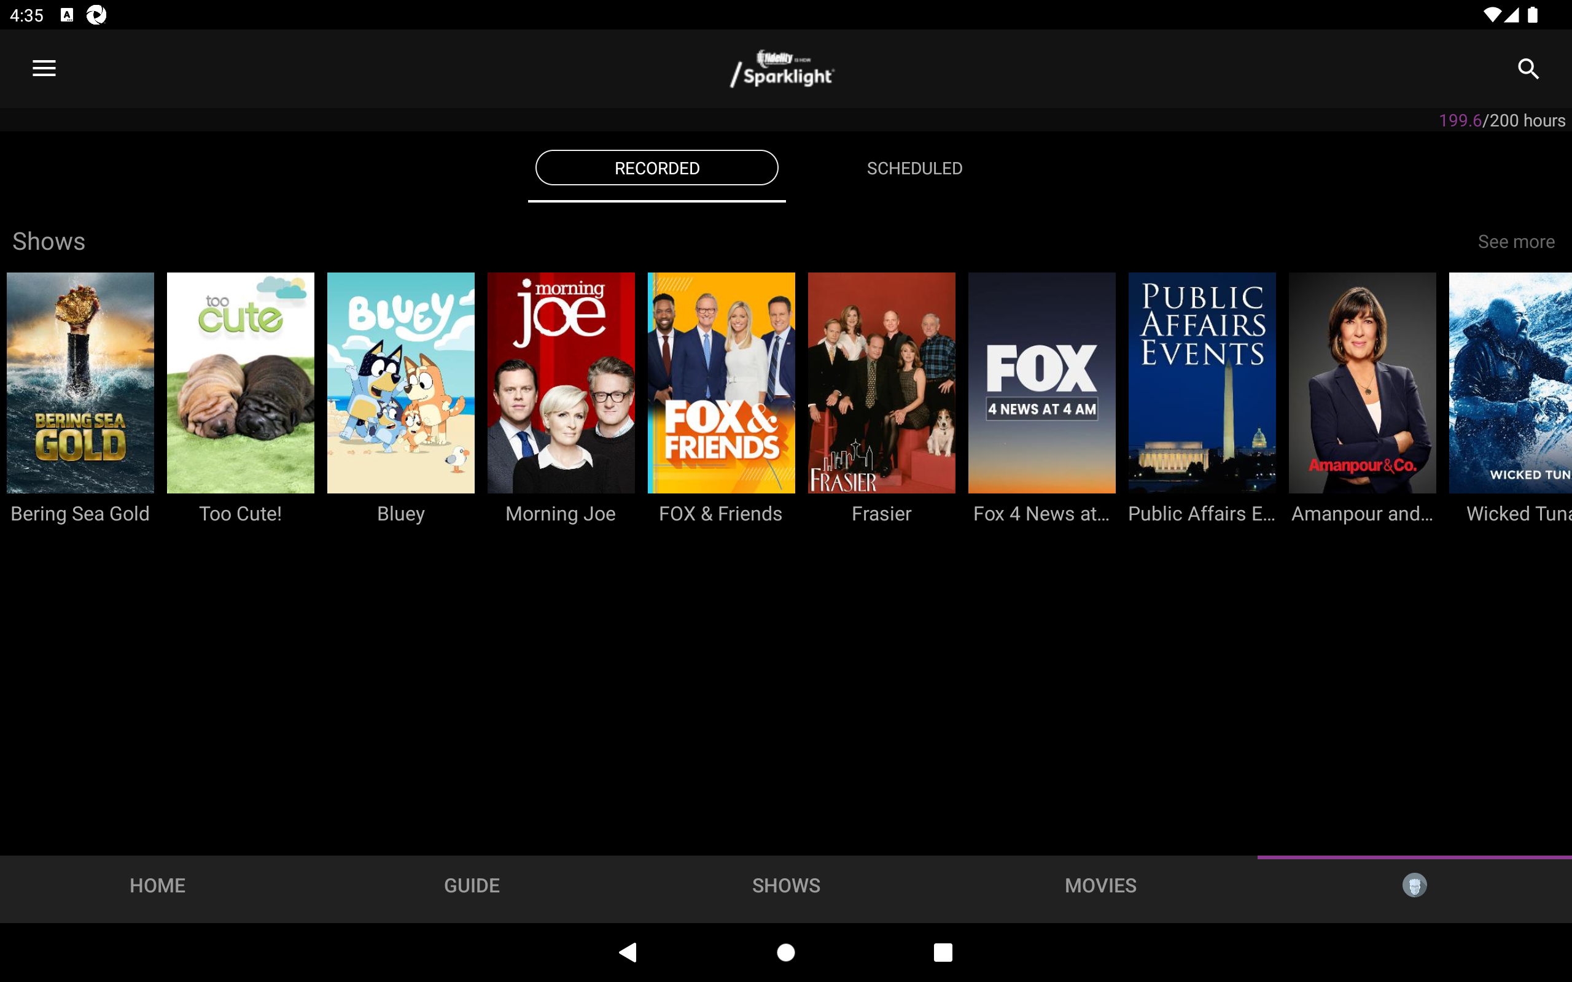1572x982 pixels.
Task: Click the Sparklight logo
Action: point(782,68)
